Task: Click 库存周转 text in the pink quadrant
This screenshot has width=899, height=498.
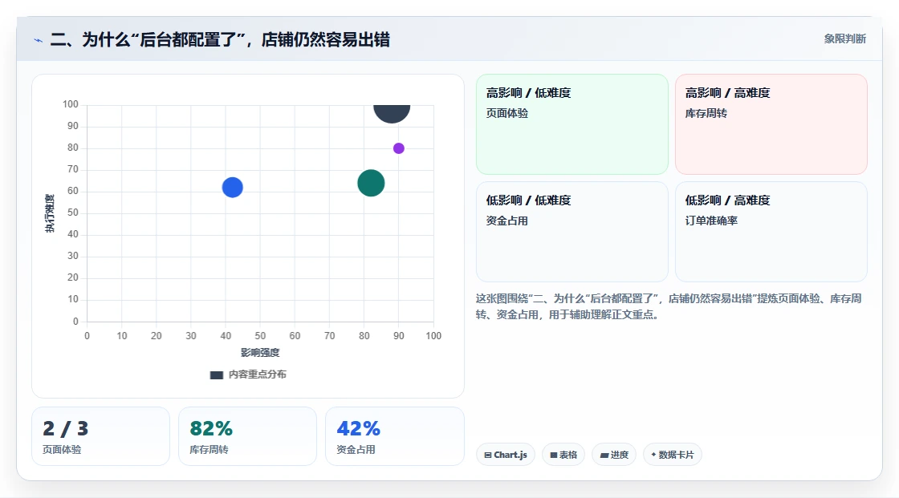Action: click(706, 113)
